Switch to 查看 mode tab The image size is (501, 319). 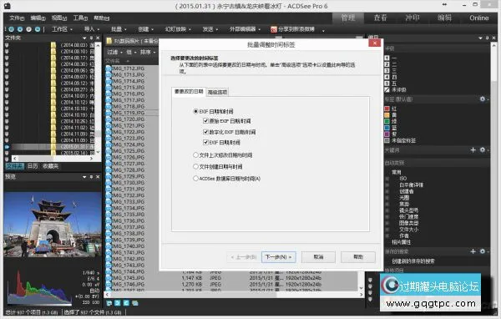[380, 18]
